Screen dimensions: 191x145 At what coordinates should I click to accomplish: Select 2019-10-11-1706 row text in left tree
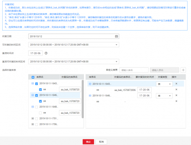coord(49,124)
